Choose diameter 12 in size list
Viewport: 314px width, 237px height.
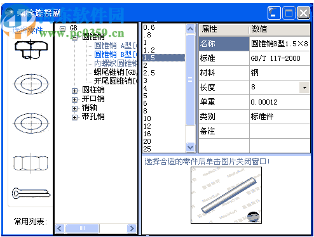coord(164,126)
